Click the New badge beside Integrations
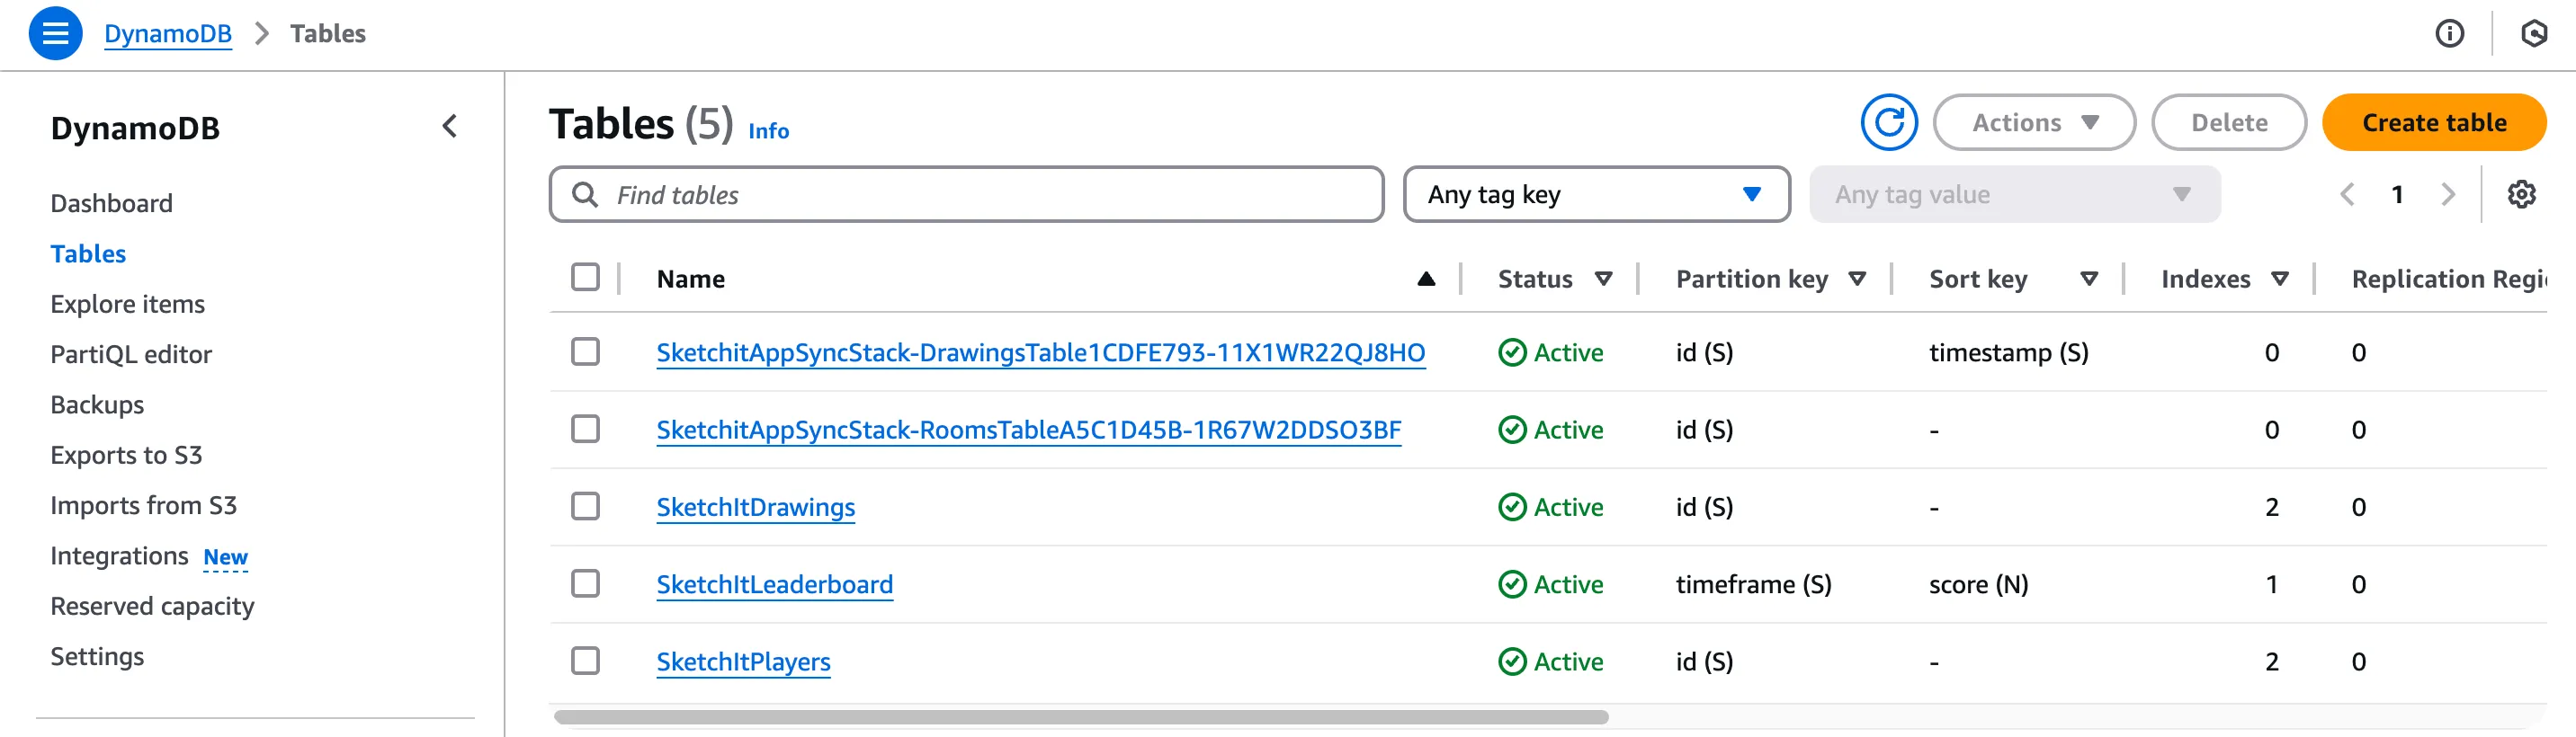 click(x=225, y=557)
